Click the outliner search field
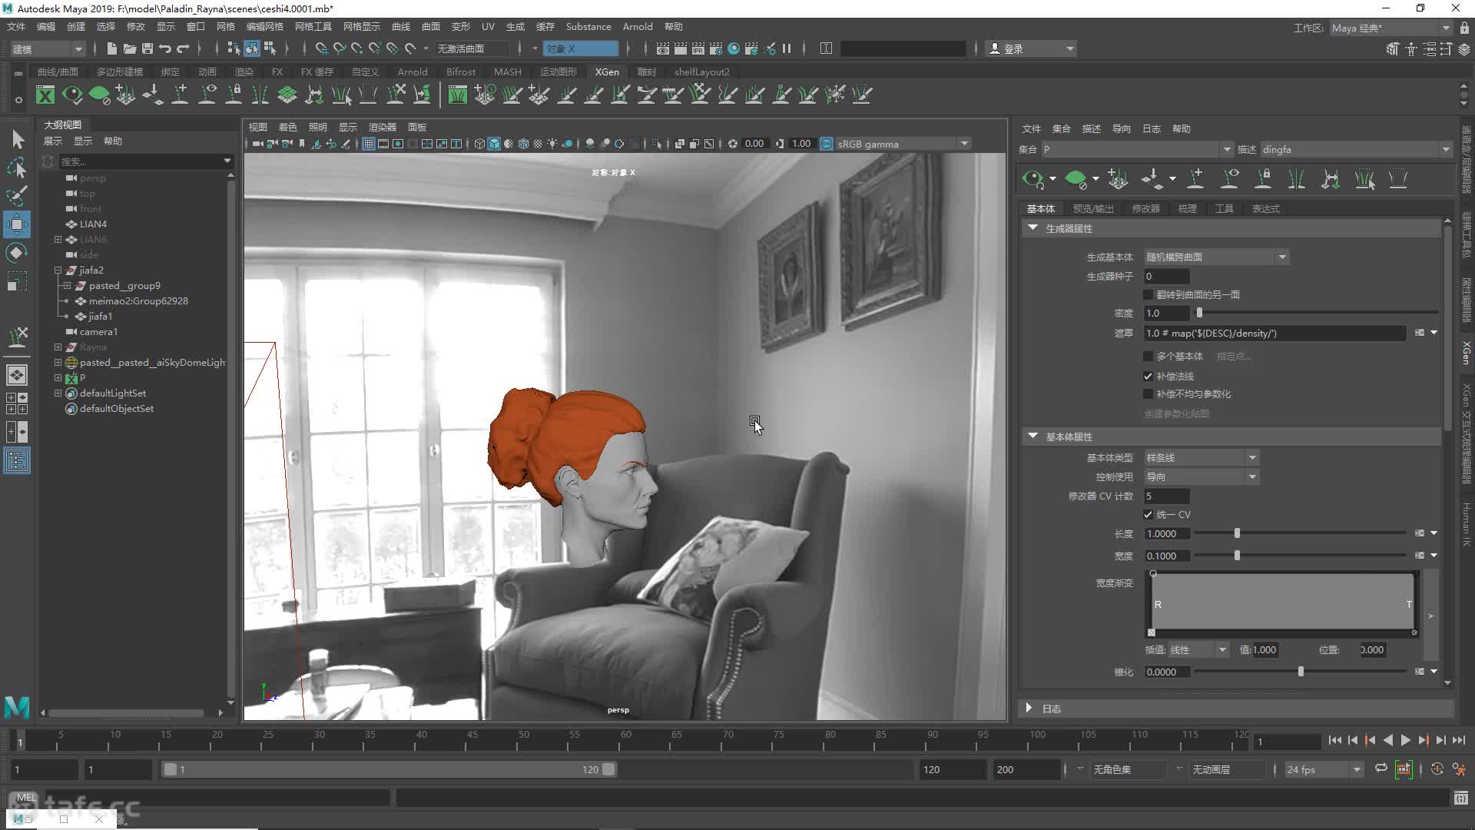Screen dimensions: 1475x830 (140, 161)
